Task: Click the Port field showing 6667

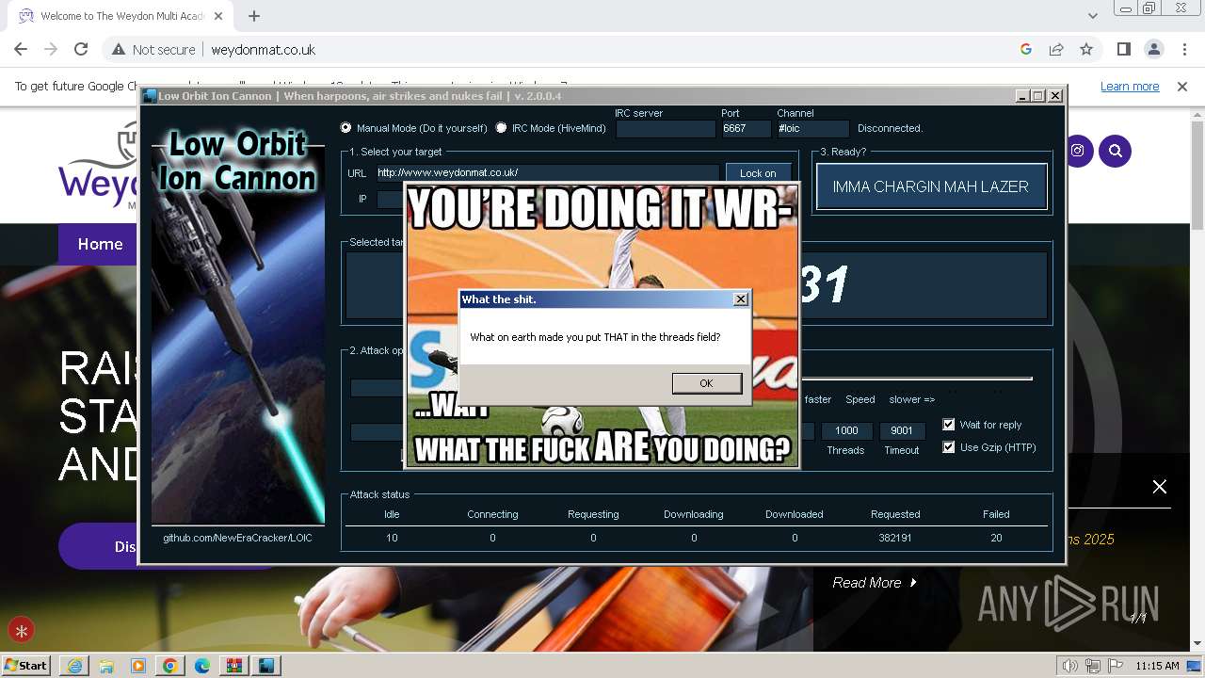Action: 746,129
